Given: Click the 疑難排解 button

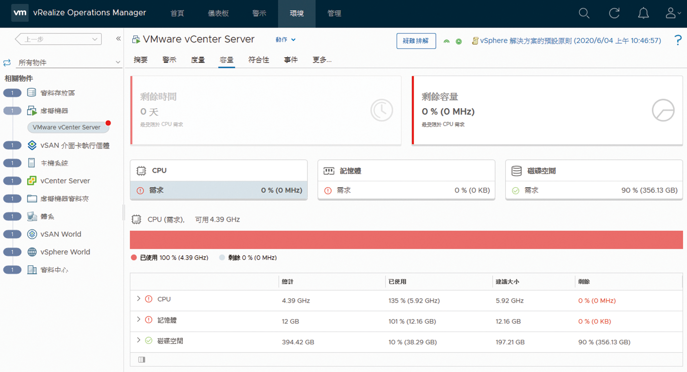Looking at the screenshot, I should coord(416,41).
